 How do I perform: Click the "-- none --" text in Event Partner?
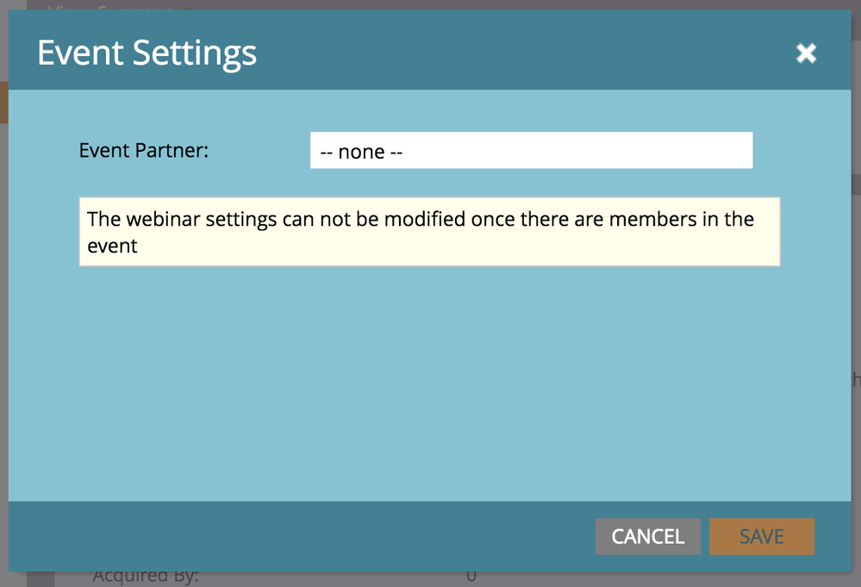point(362,152)
